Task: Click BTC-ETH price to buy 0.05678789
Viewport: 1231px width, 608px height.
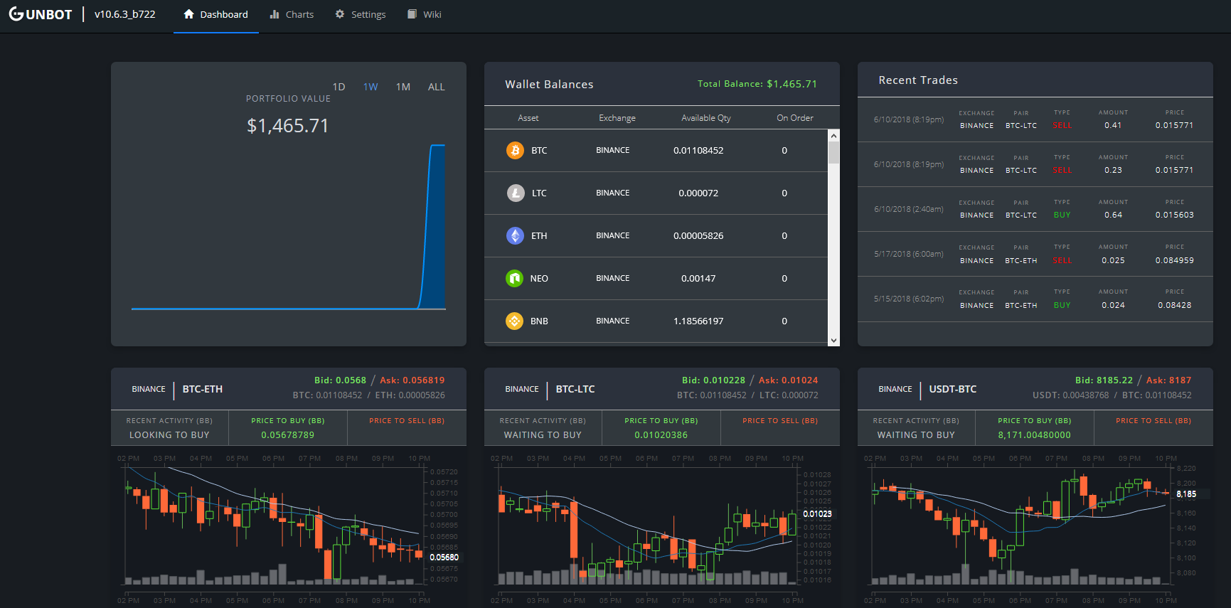Action: click(x=288, y=435)
